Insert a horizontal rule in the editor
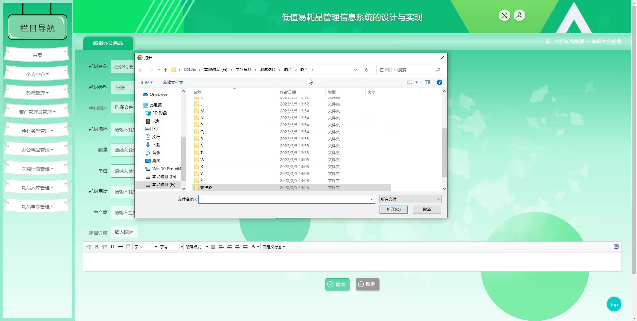The height and width of the screenshot is (321, 637). coord(120,247)
